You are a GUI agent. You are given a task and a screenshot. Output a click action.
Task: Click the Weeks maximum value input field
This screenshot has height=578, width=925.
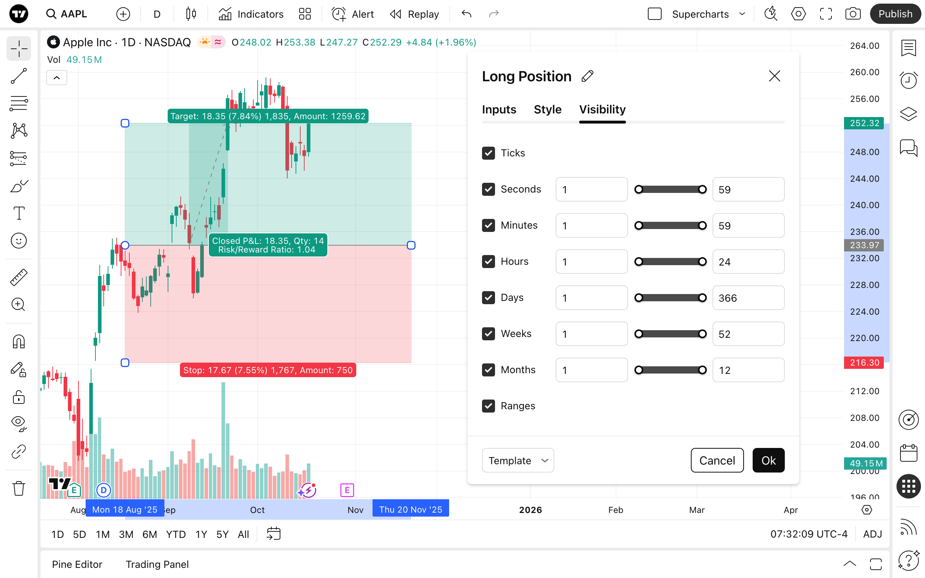click(x=748, y=334)
